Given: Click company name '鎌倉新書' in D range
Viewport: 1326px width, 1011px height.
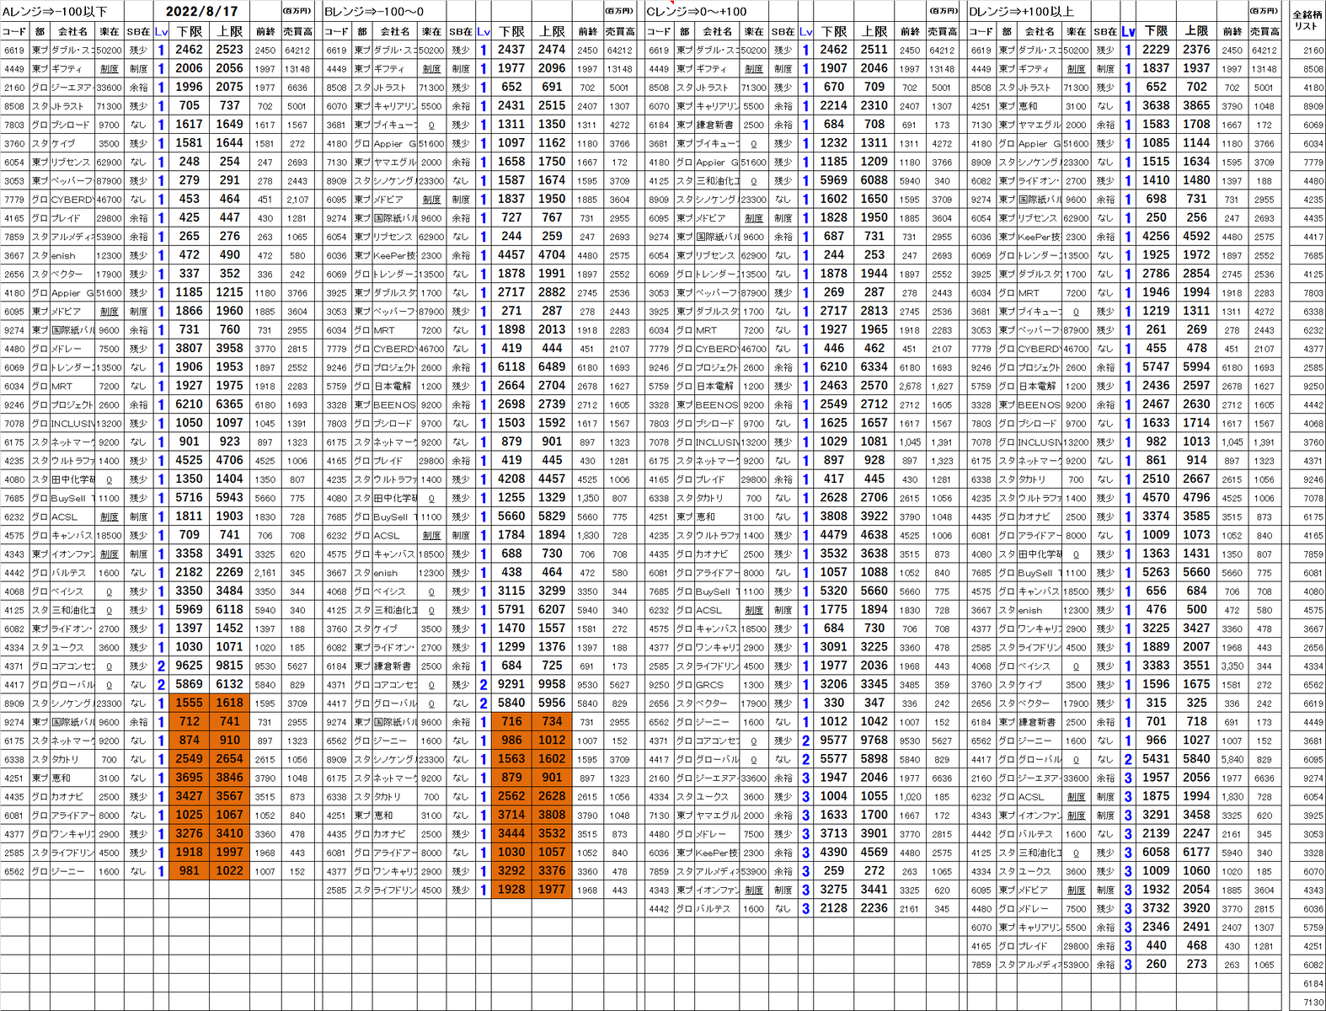Looking at the screenshot, I should click(x=1038, y=722).
